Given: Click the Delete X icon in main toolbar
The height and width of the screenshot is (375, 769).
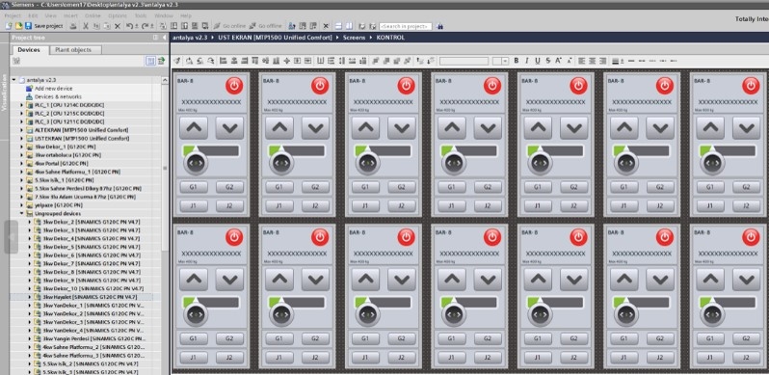Looking at the screenshot, I should [x=118, y=25].
